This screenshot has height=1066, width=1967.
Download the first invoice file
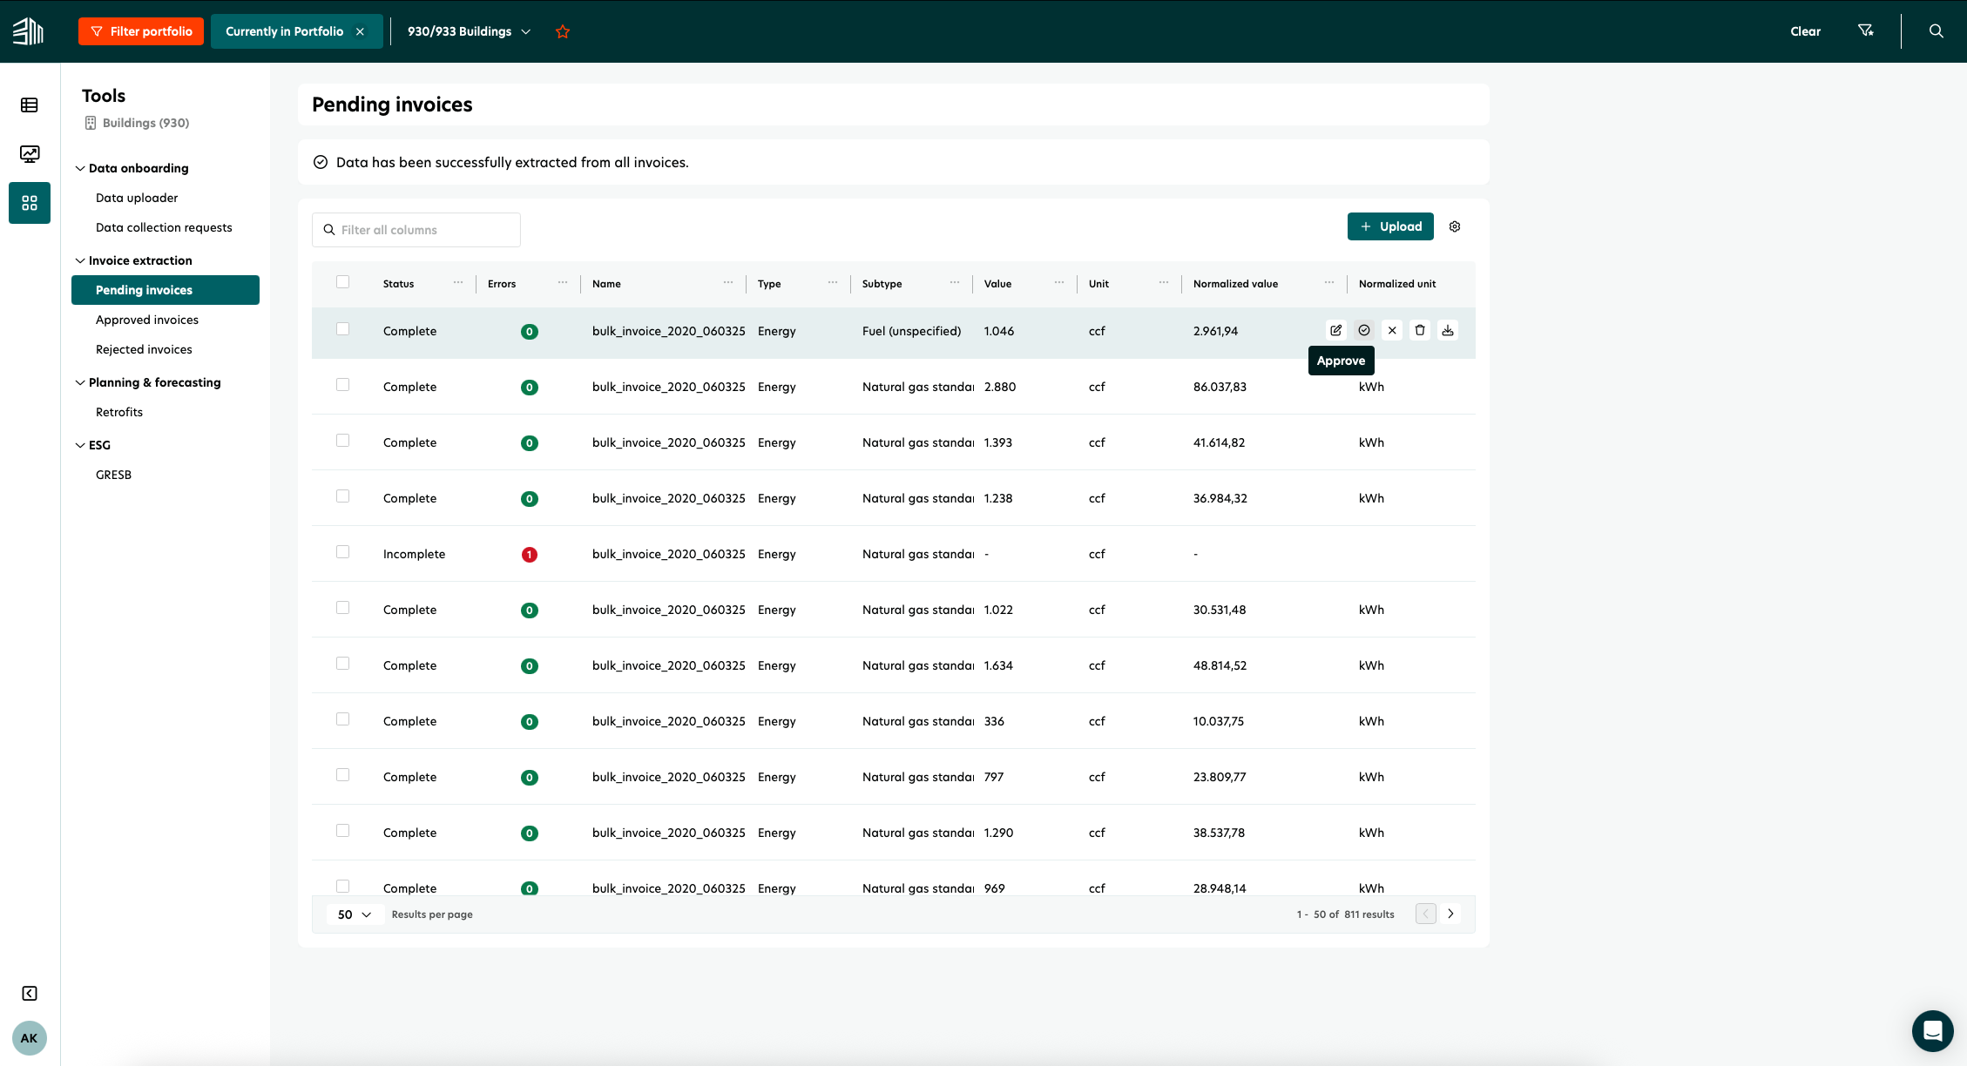(1448, 330)
